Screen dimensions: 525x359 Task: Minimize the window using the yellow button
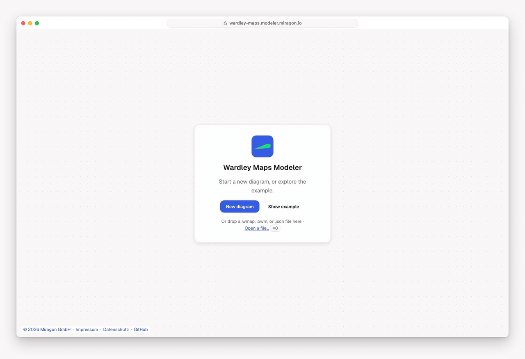pyautogui.click(x=30, y=23)
